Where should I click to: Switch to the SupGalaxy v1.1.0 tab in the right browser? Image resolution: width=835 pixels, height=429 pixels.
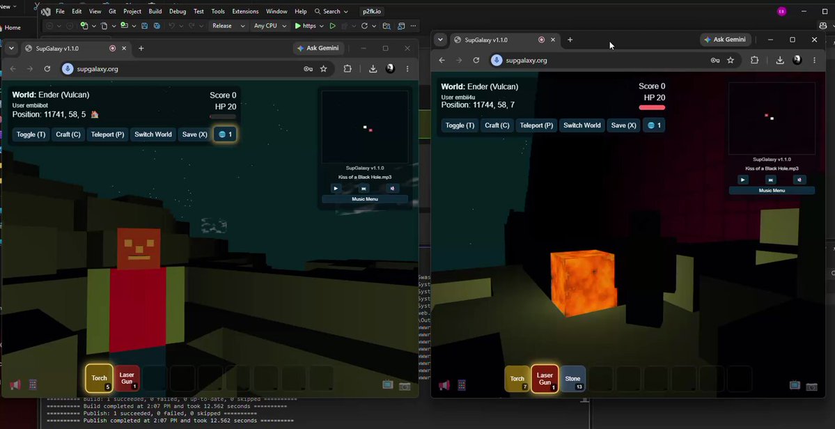point(504,40)
